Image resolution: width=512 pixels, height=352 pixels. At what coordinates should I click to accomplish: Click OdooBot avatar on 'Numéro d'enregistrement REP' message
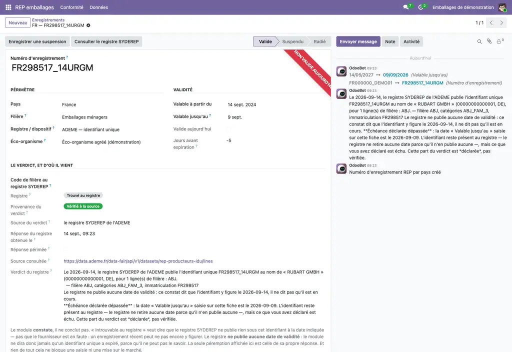(x=341, y=168)
